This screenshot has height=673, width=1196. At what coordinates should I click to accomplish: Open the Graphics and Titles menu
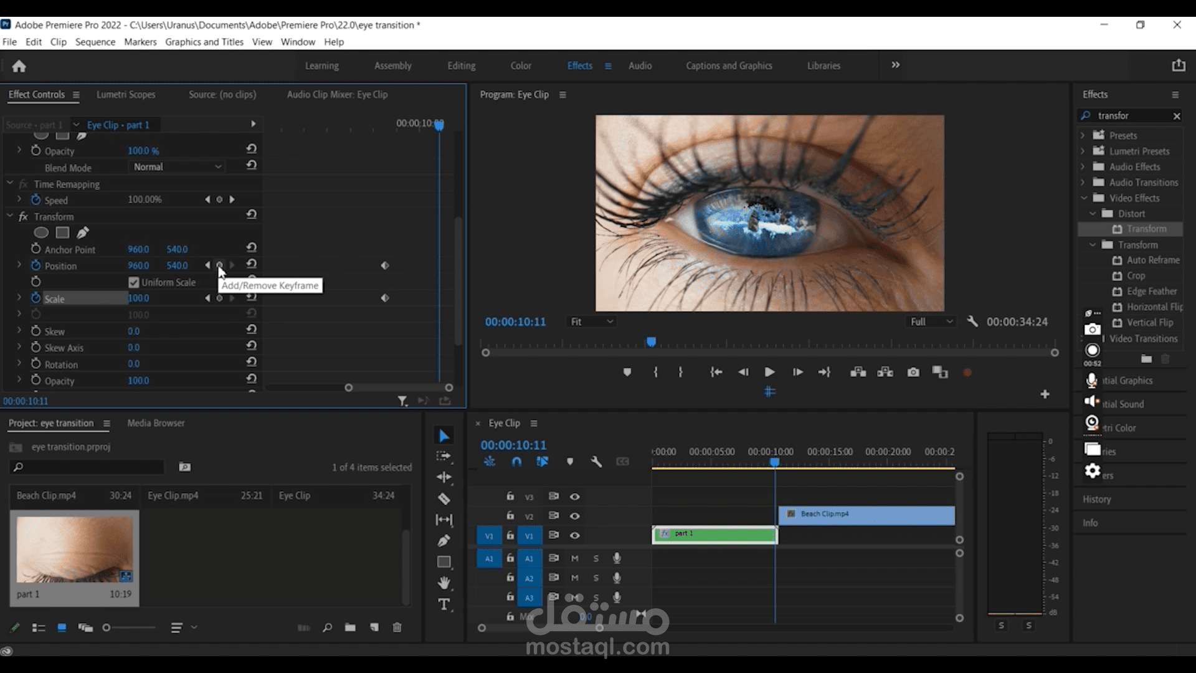coord(204,42)
